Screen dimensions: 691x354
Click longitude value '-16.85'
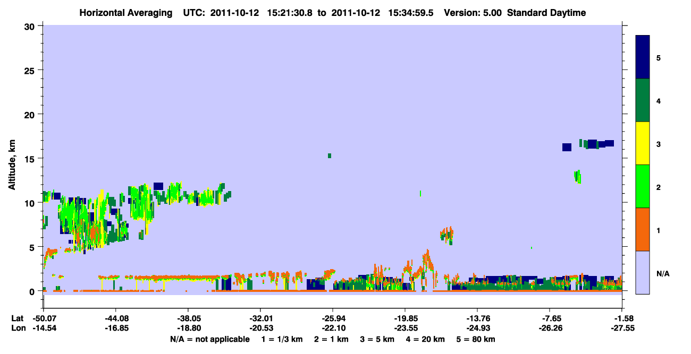click(x=115, y=329)
